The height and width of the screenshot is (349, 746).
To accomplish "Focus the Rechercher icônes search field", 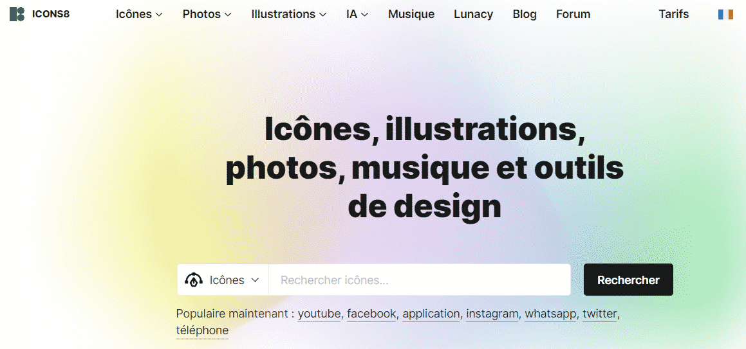I will click(x=418, y=280).
